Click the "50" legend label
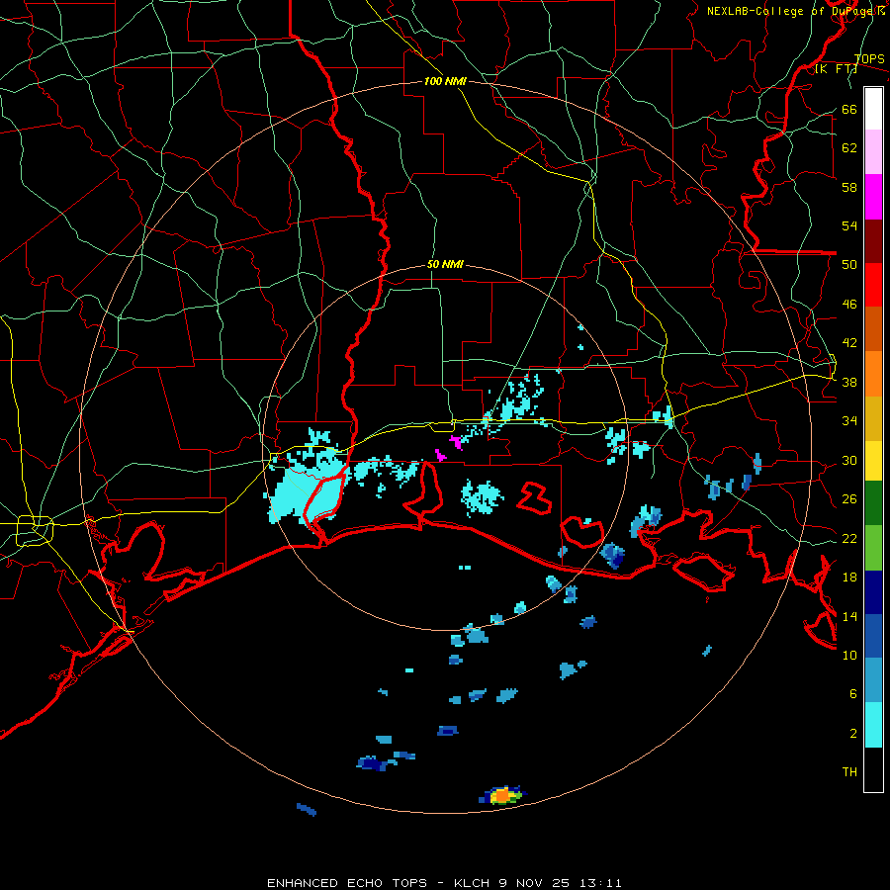890x890 pixels. (849, 265)
